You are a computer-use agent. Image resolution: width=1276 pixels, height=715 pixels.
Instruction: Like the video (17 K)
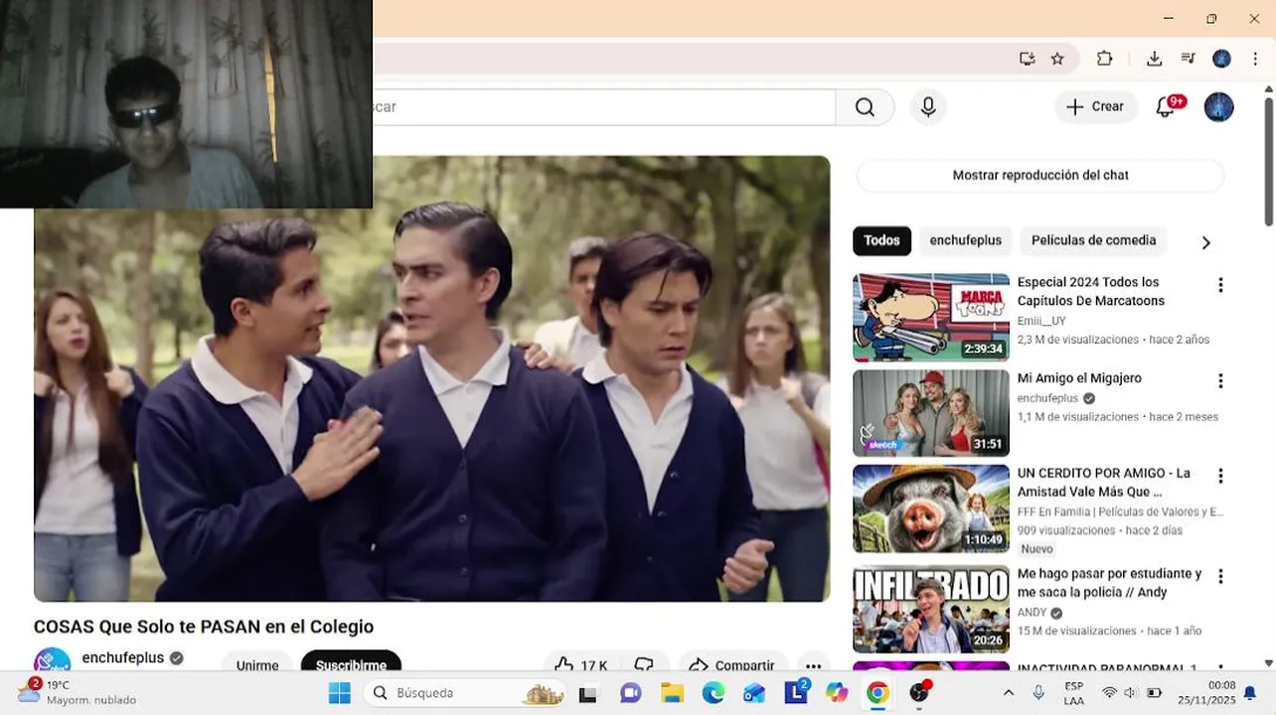(x=580, y=665)
